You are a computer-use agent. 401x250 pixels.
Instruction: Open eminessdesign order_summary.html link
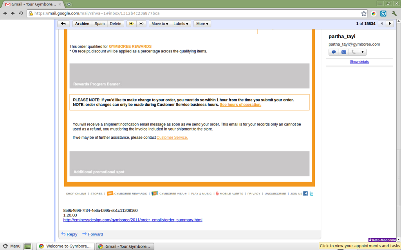pos(133,220)
